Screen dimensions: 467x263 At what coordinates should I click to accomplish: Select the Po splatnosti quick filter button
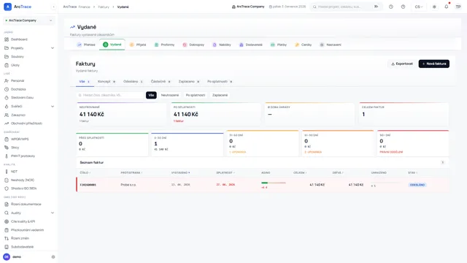(196, 95)
